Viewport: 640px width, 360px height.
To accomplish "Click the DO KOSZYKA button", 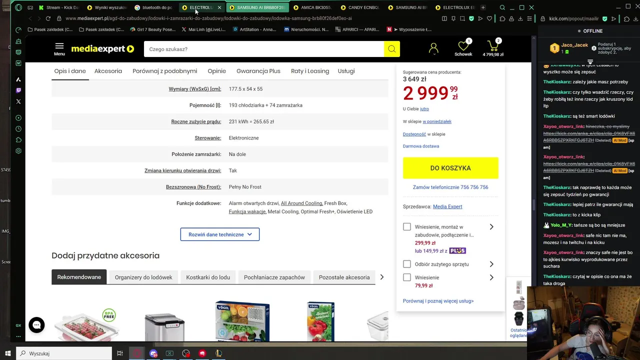I will coord(450,168).
